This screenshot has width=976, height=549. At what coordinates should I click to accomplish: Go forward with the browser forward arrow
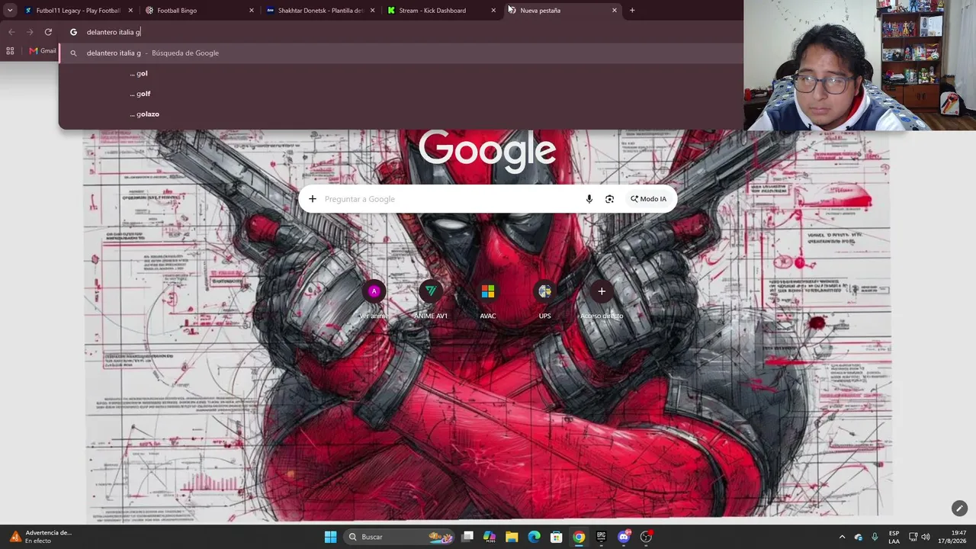tap(30, 32)
